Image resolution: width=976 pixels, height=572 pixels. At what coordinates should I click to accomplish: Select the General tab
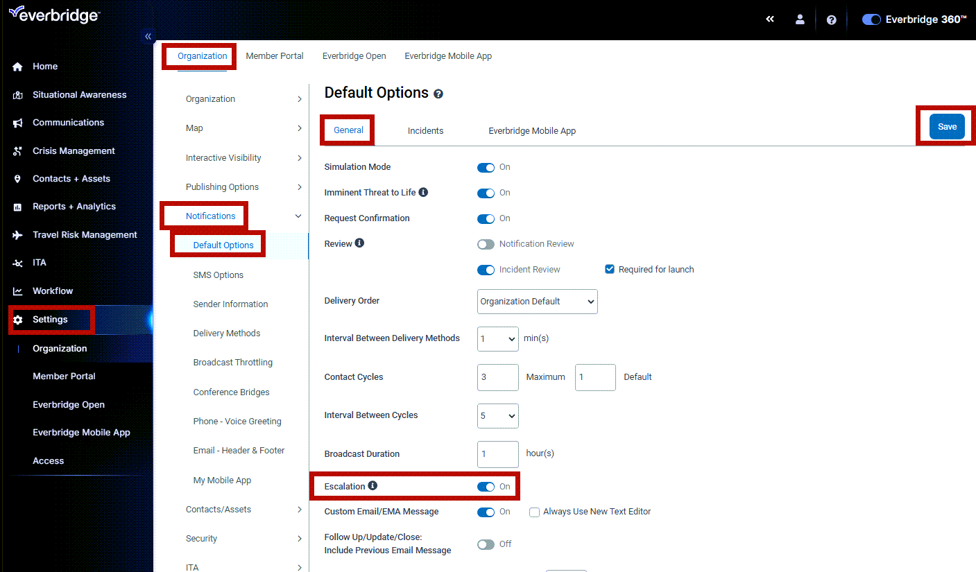coord(348,130)
